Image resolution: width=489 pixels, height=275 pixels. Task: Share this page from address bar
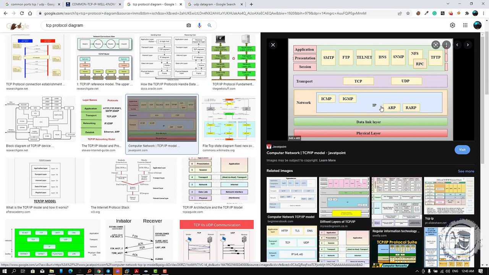[400, 13]
